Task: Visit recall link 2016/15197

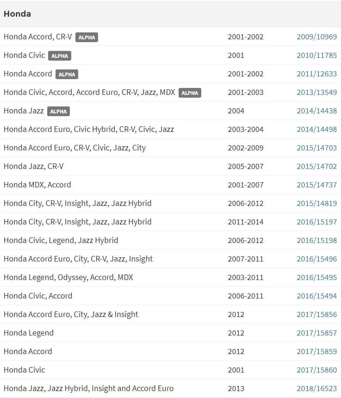Action: tap(316, 222)
